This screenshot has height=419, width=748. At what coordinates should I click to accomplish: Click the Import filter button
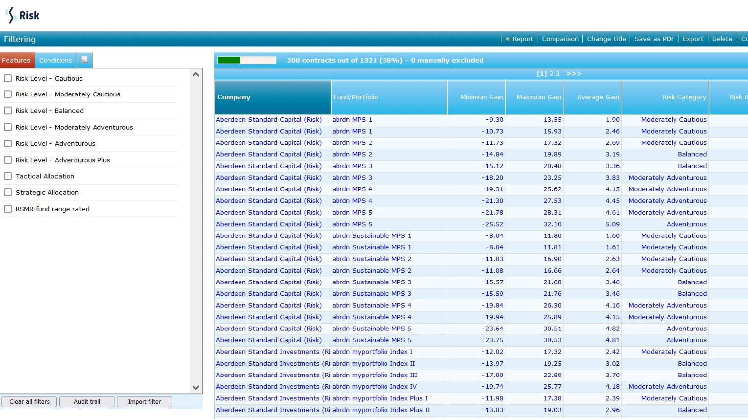144,401
